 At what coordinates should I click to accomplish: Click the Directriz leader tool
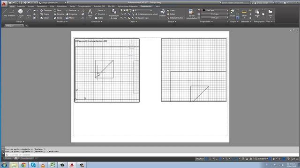[x=100, y=14]
